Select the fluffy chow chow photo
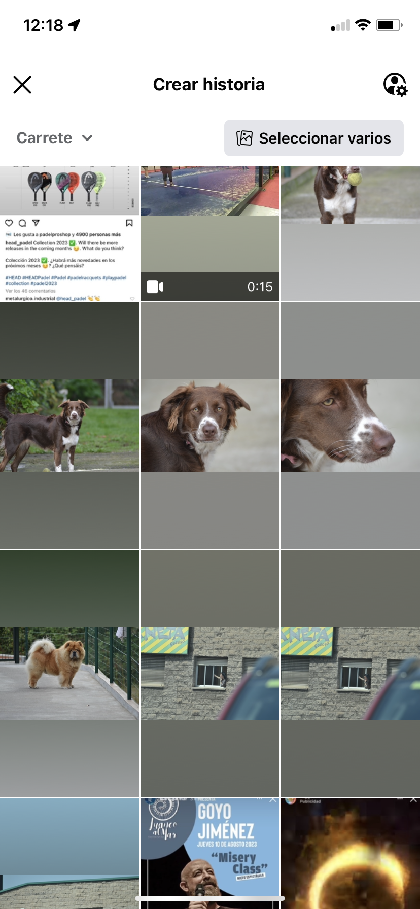 pos(69,673)
